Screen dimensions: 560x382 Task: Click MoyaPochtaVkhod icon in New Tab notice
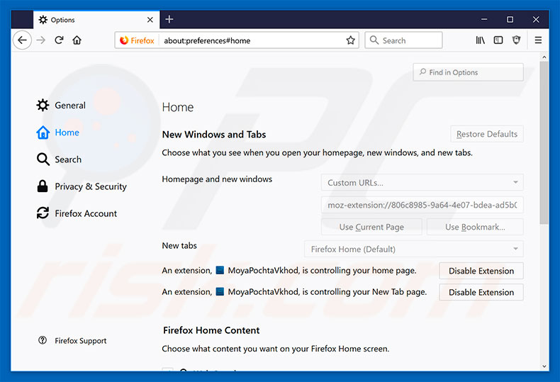(220, 292)
